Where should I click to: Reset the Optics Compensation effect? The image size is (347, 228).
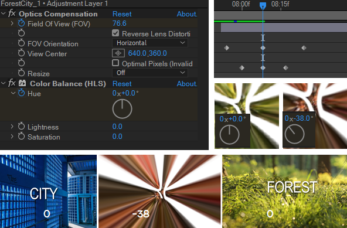coord(122,14)
